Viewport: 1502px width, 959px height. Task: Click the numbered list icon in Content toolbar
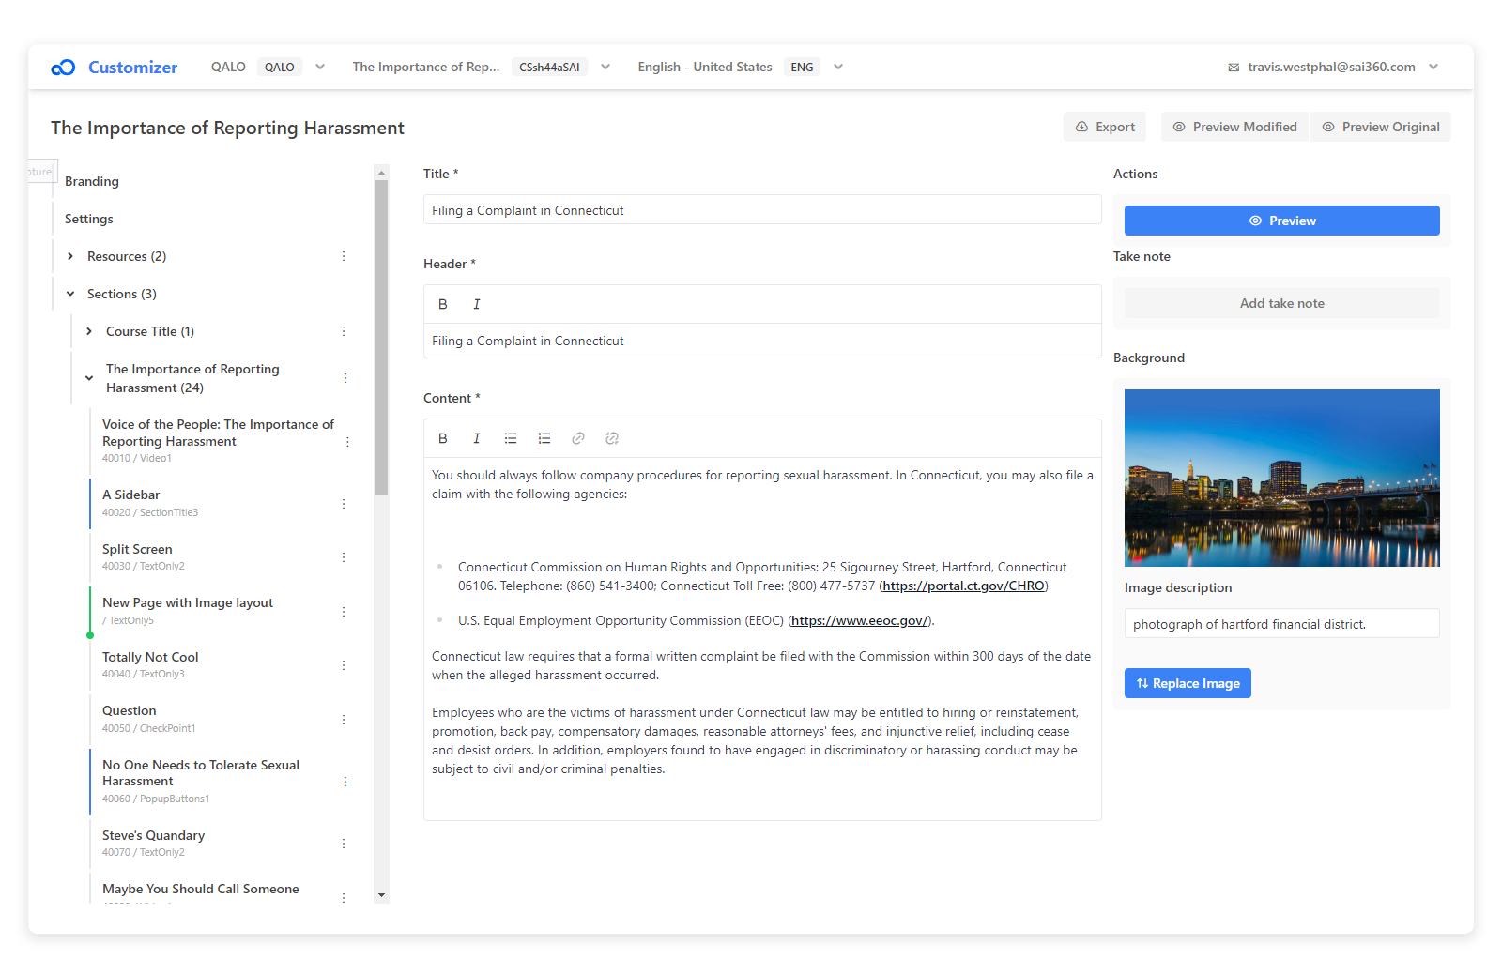click(x=544, y=438)
